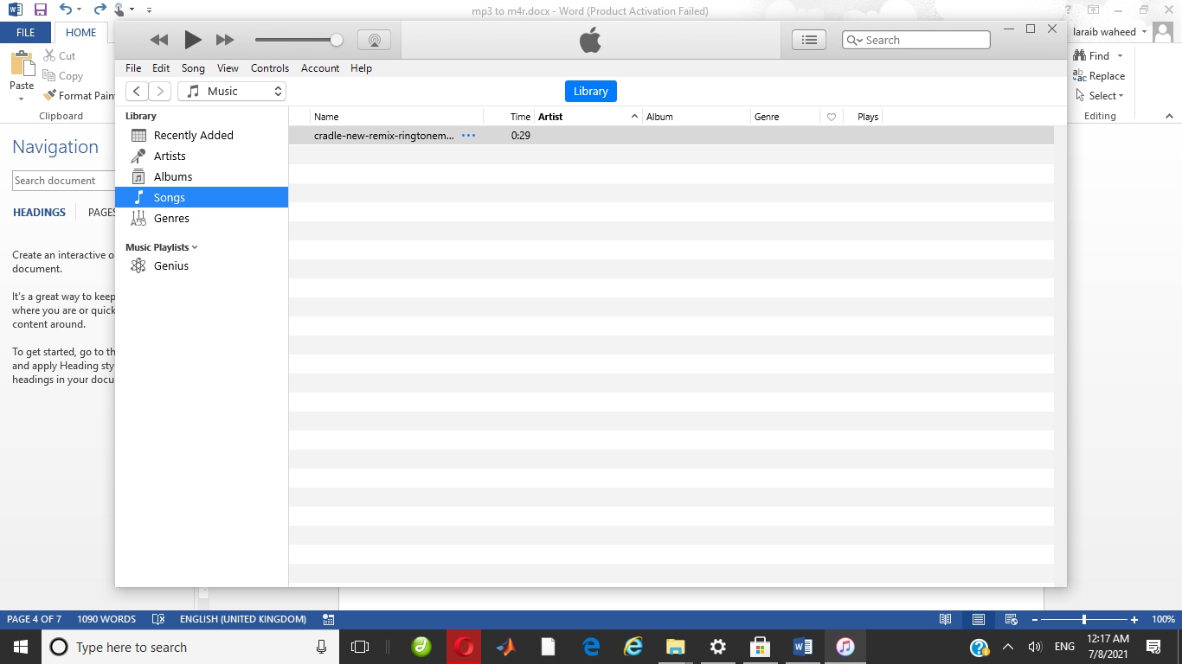Image resolution: width=1182 pixels, height=664 pixels.
Task: Click the zoom in plus button
Action: click(1134, 620)
